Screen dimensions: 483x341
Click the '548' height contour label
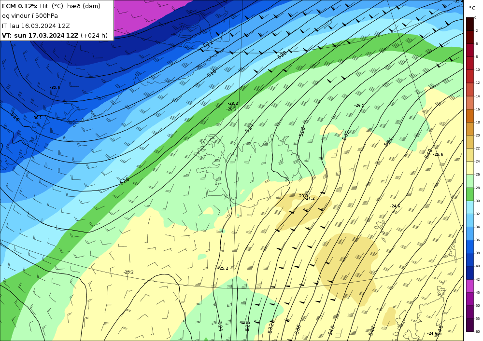(x=440, y=329)
